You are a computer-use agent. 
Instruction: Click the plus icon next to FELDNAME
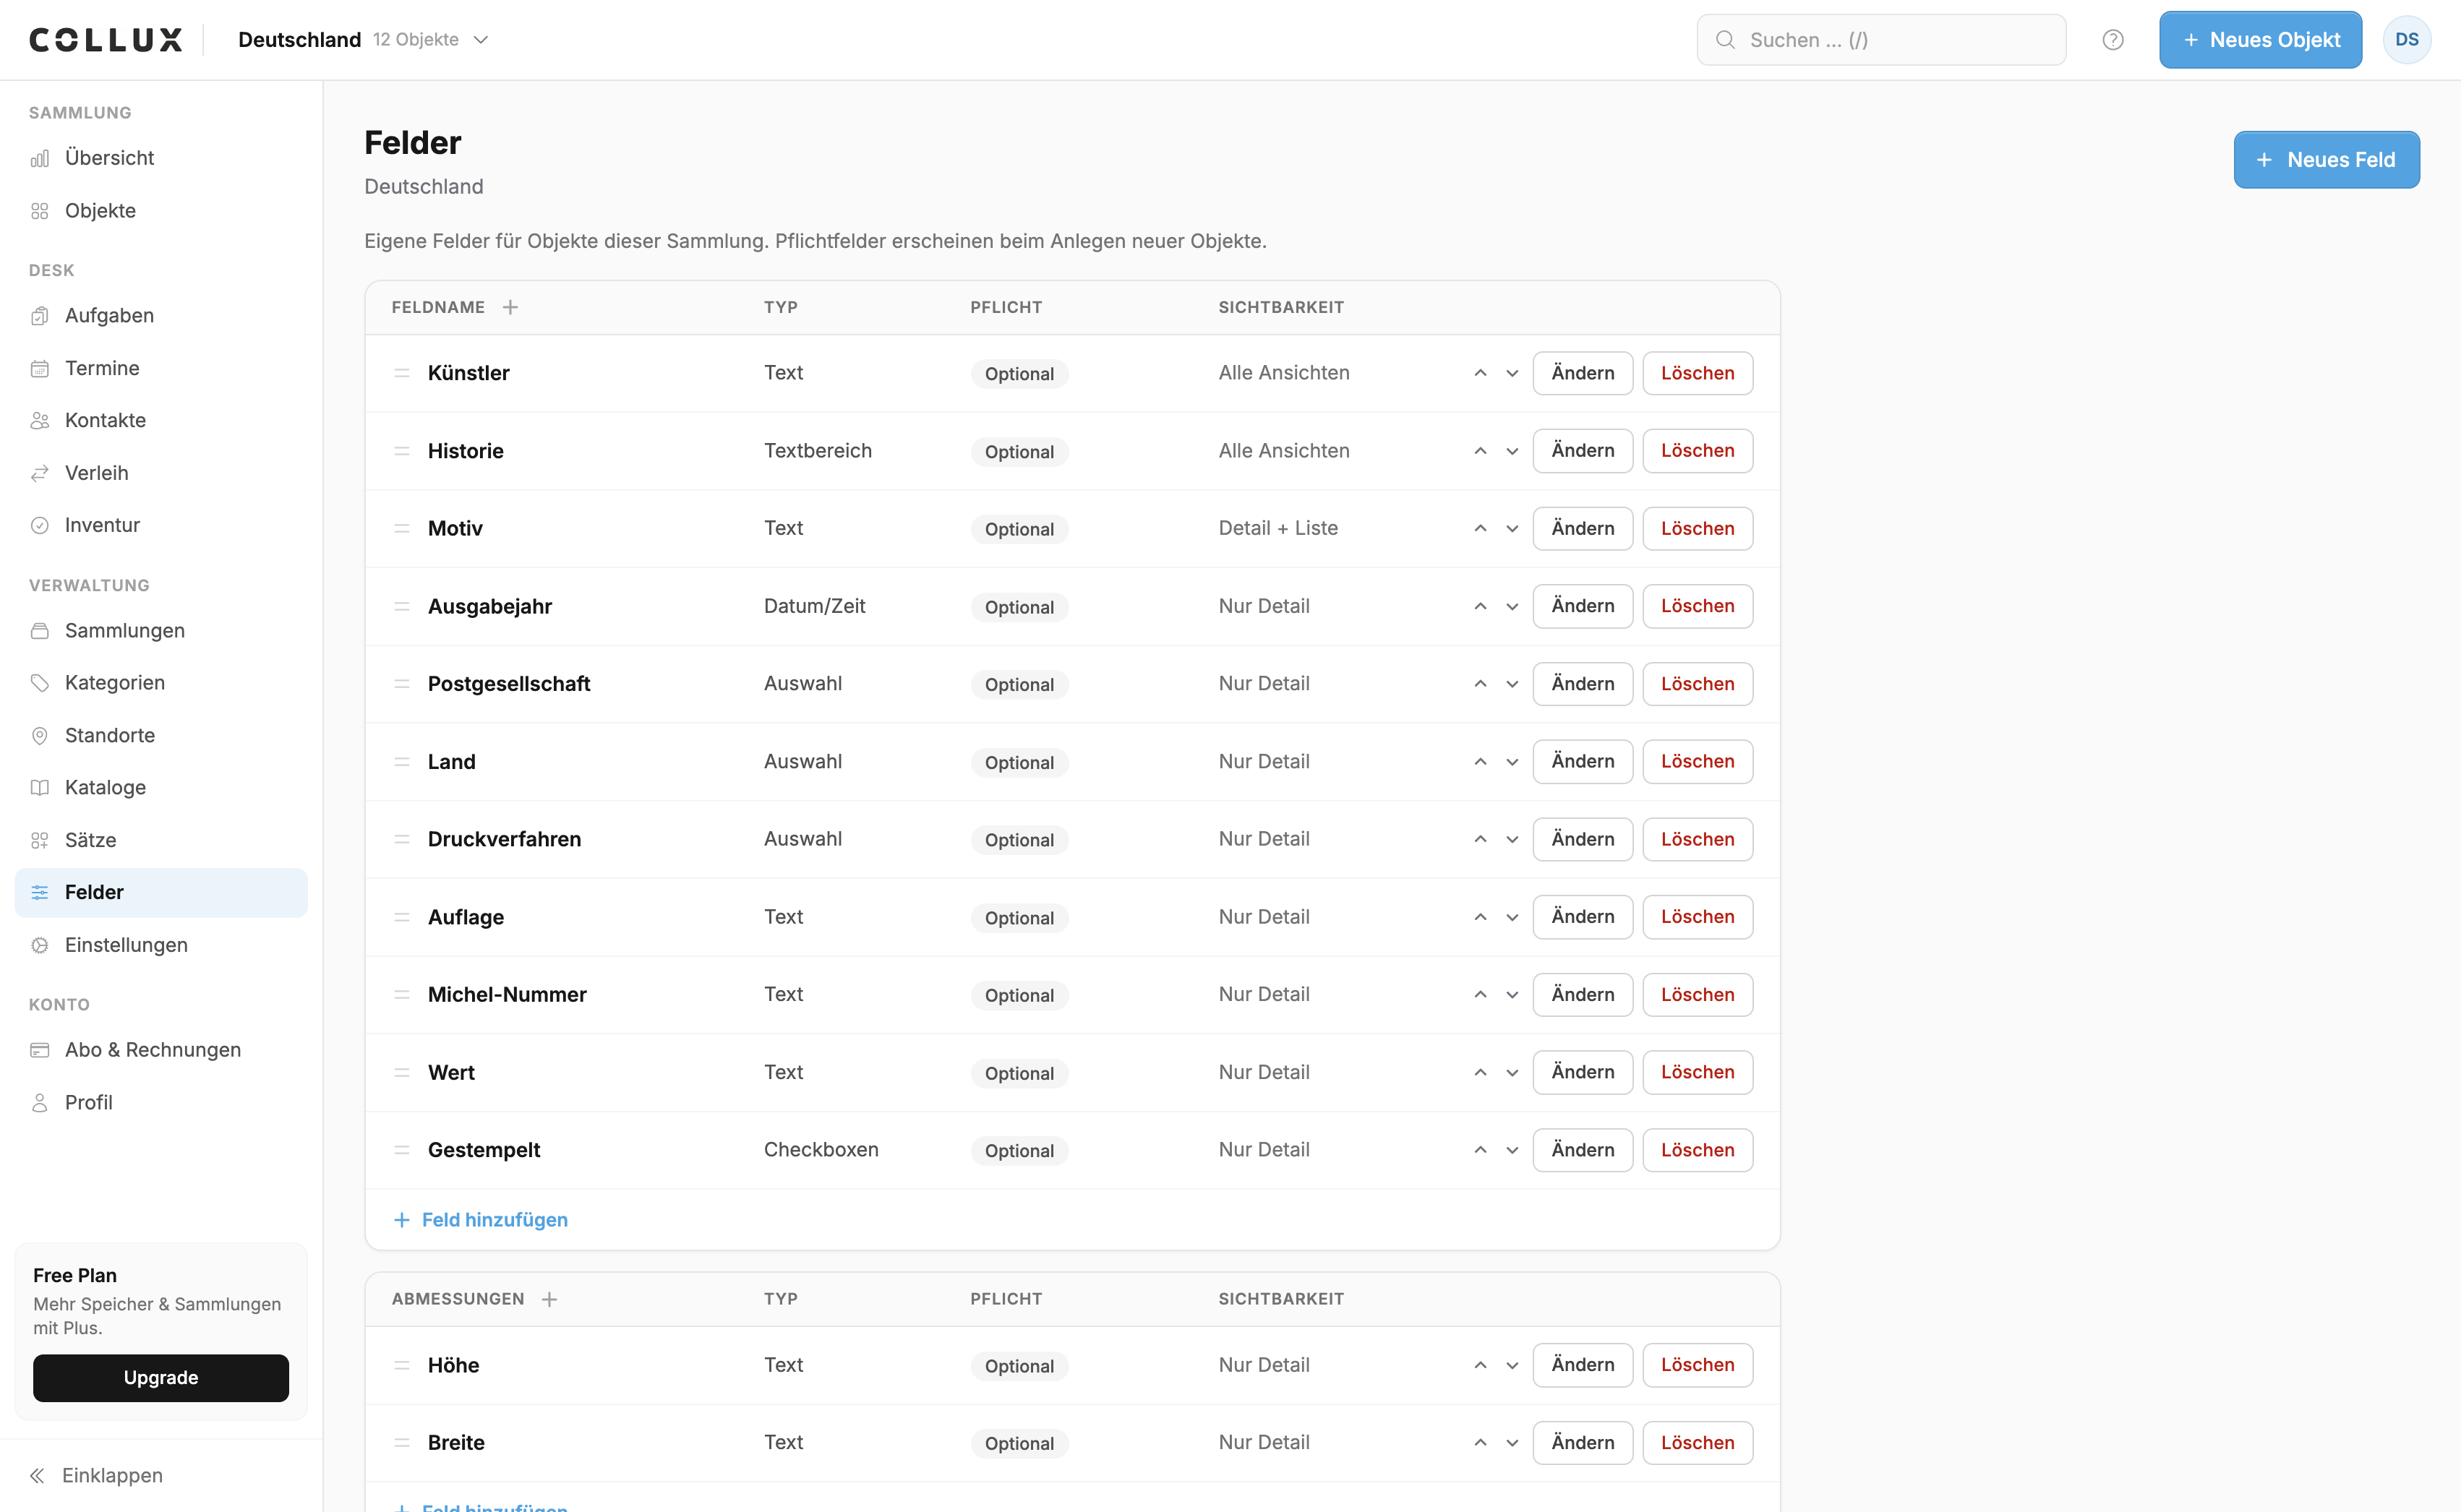tap(510, 307)
